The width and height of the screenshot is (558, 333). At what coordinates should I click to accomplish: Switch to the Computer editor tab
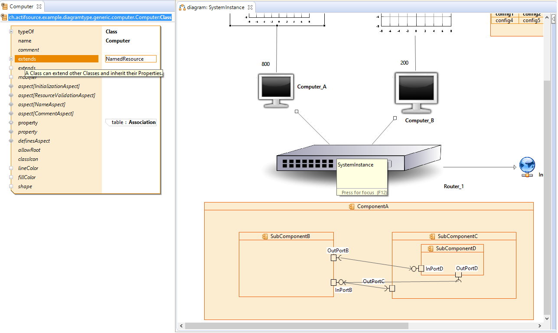tap(21, 7)
